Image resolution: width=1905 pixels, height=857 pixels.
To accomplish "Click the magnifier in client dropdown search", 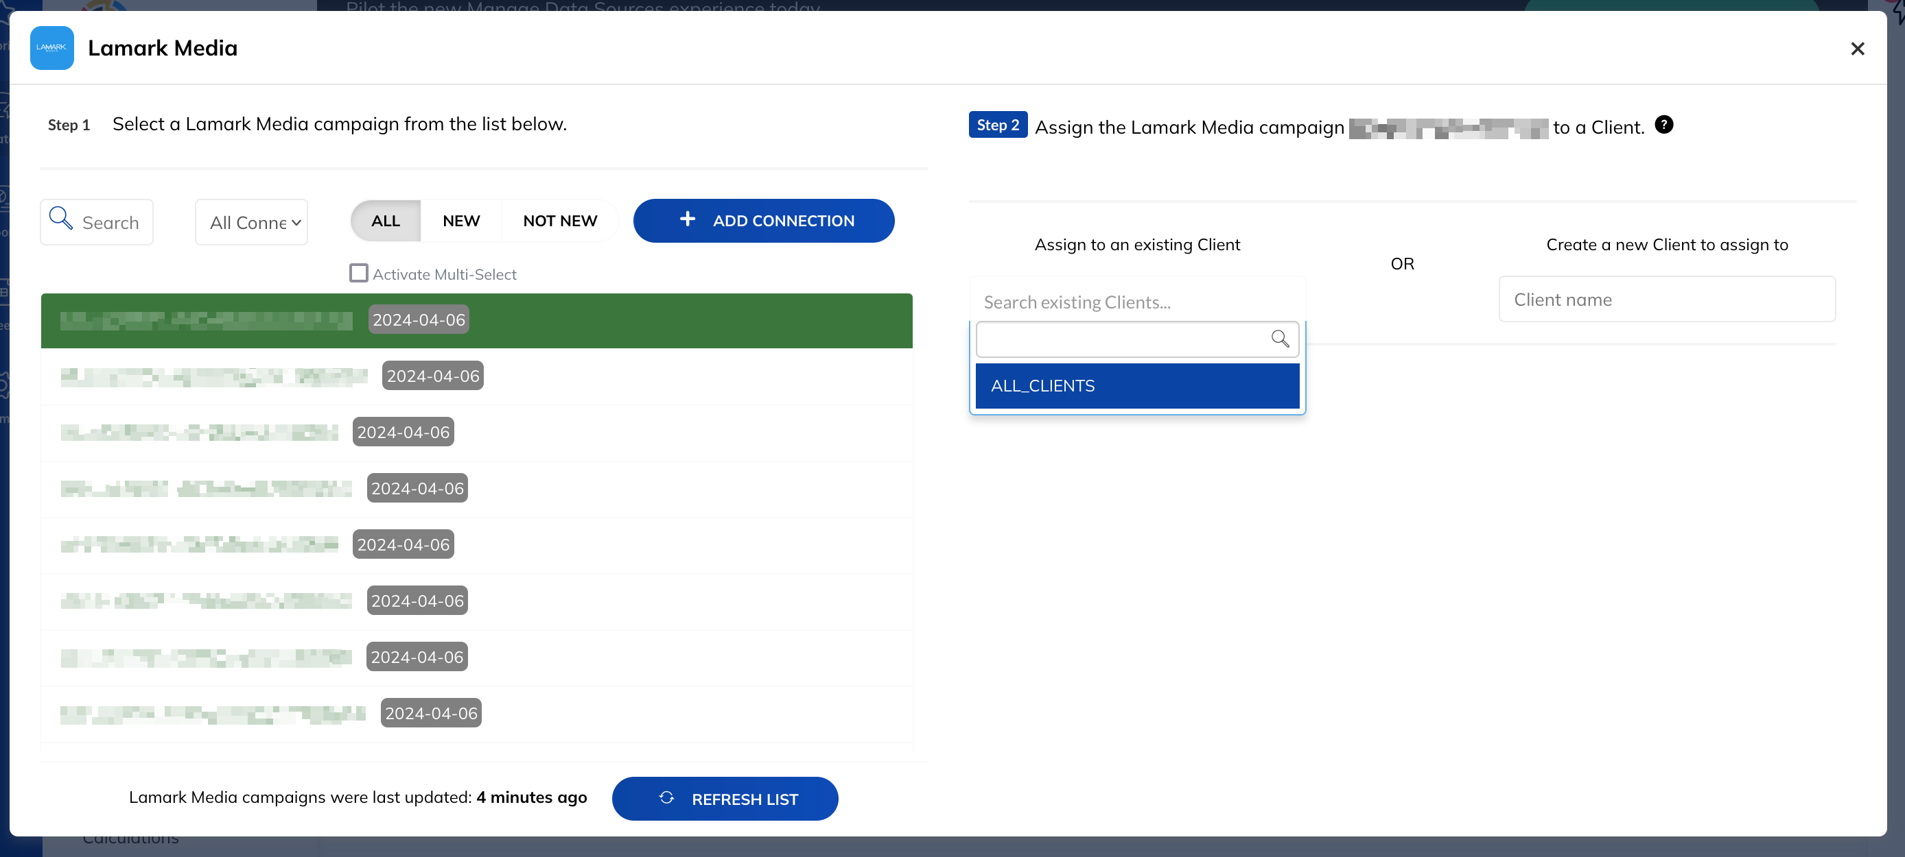I will pyautogui.click(x=1279, y=339).
